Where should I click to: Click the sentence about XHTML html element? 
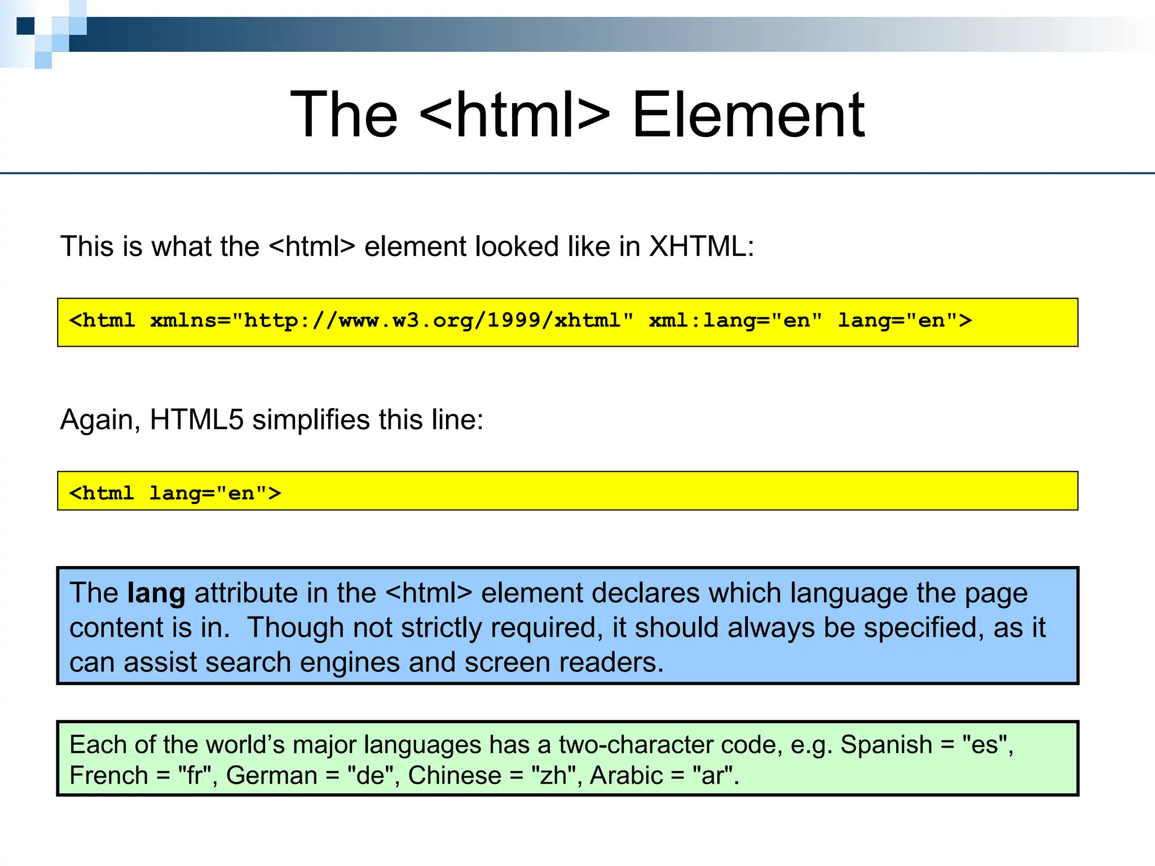point(407,246)
